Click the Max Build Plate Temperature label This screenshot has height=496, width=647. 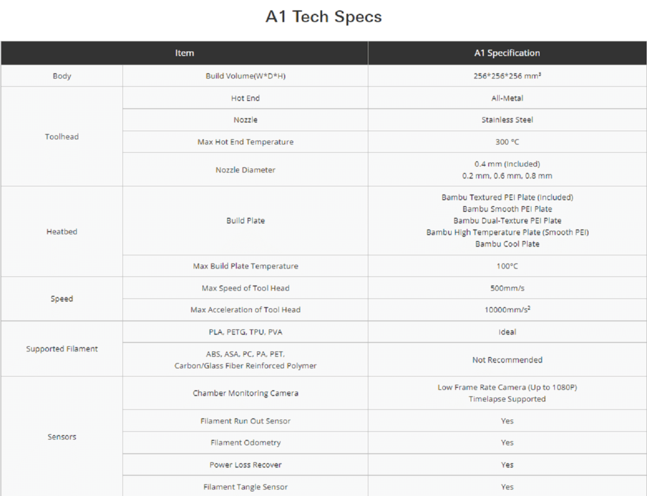coord(246,266)
